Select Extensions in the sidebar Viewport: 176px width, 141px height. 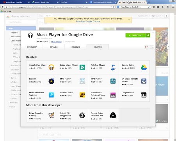tap(13, 103)
